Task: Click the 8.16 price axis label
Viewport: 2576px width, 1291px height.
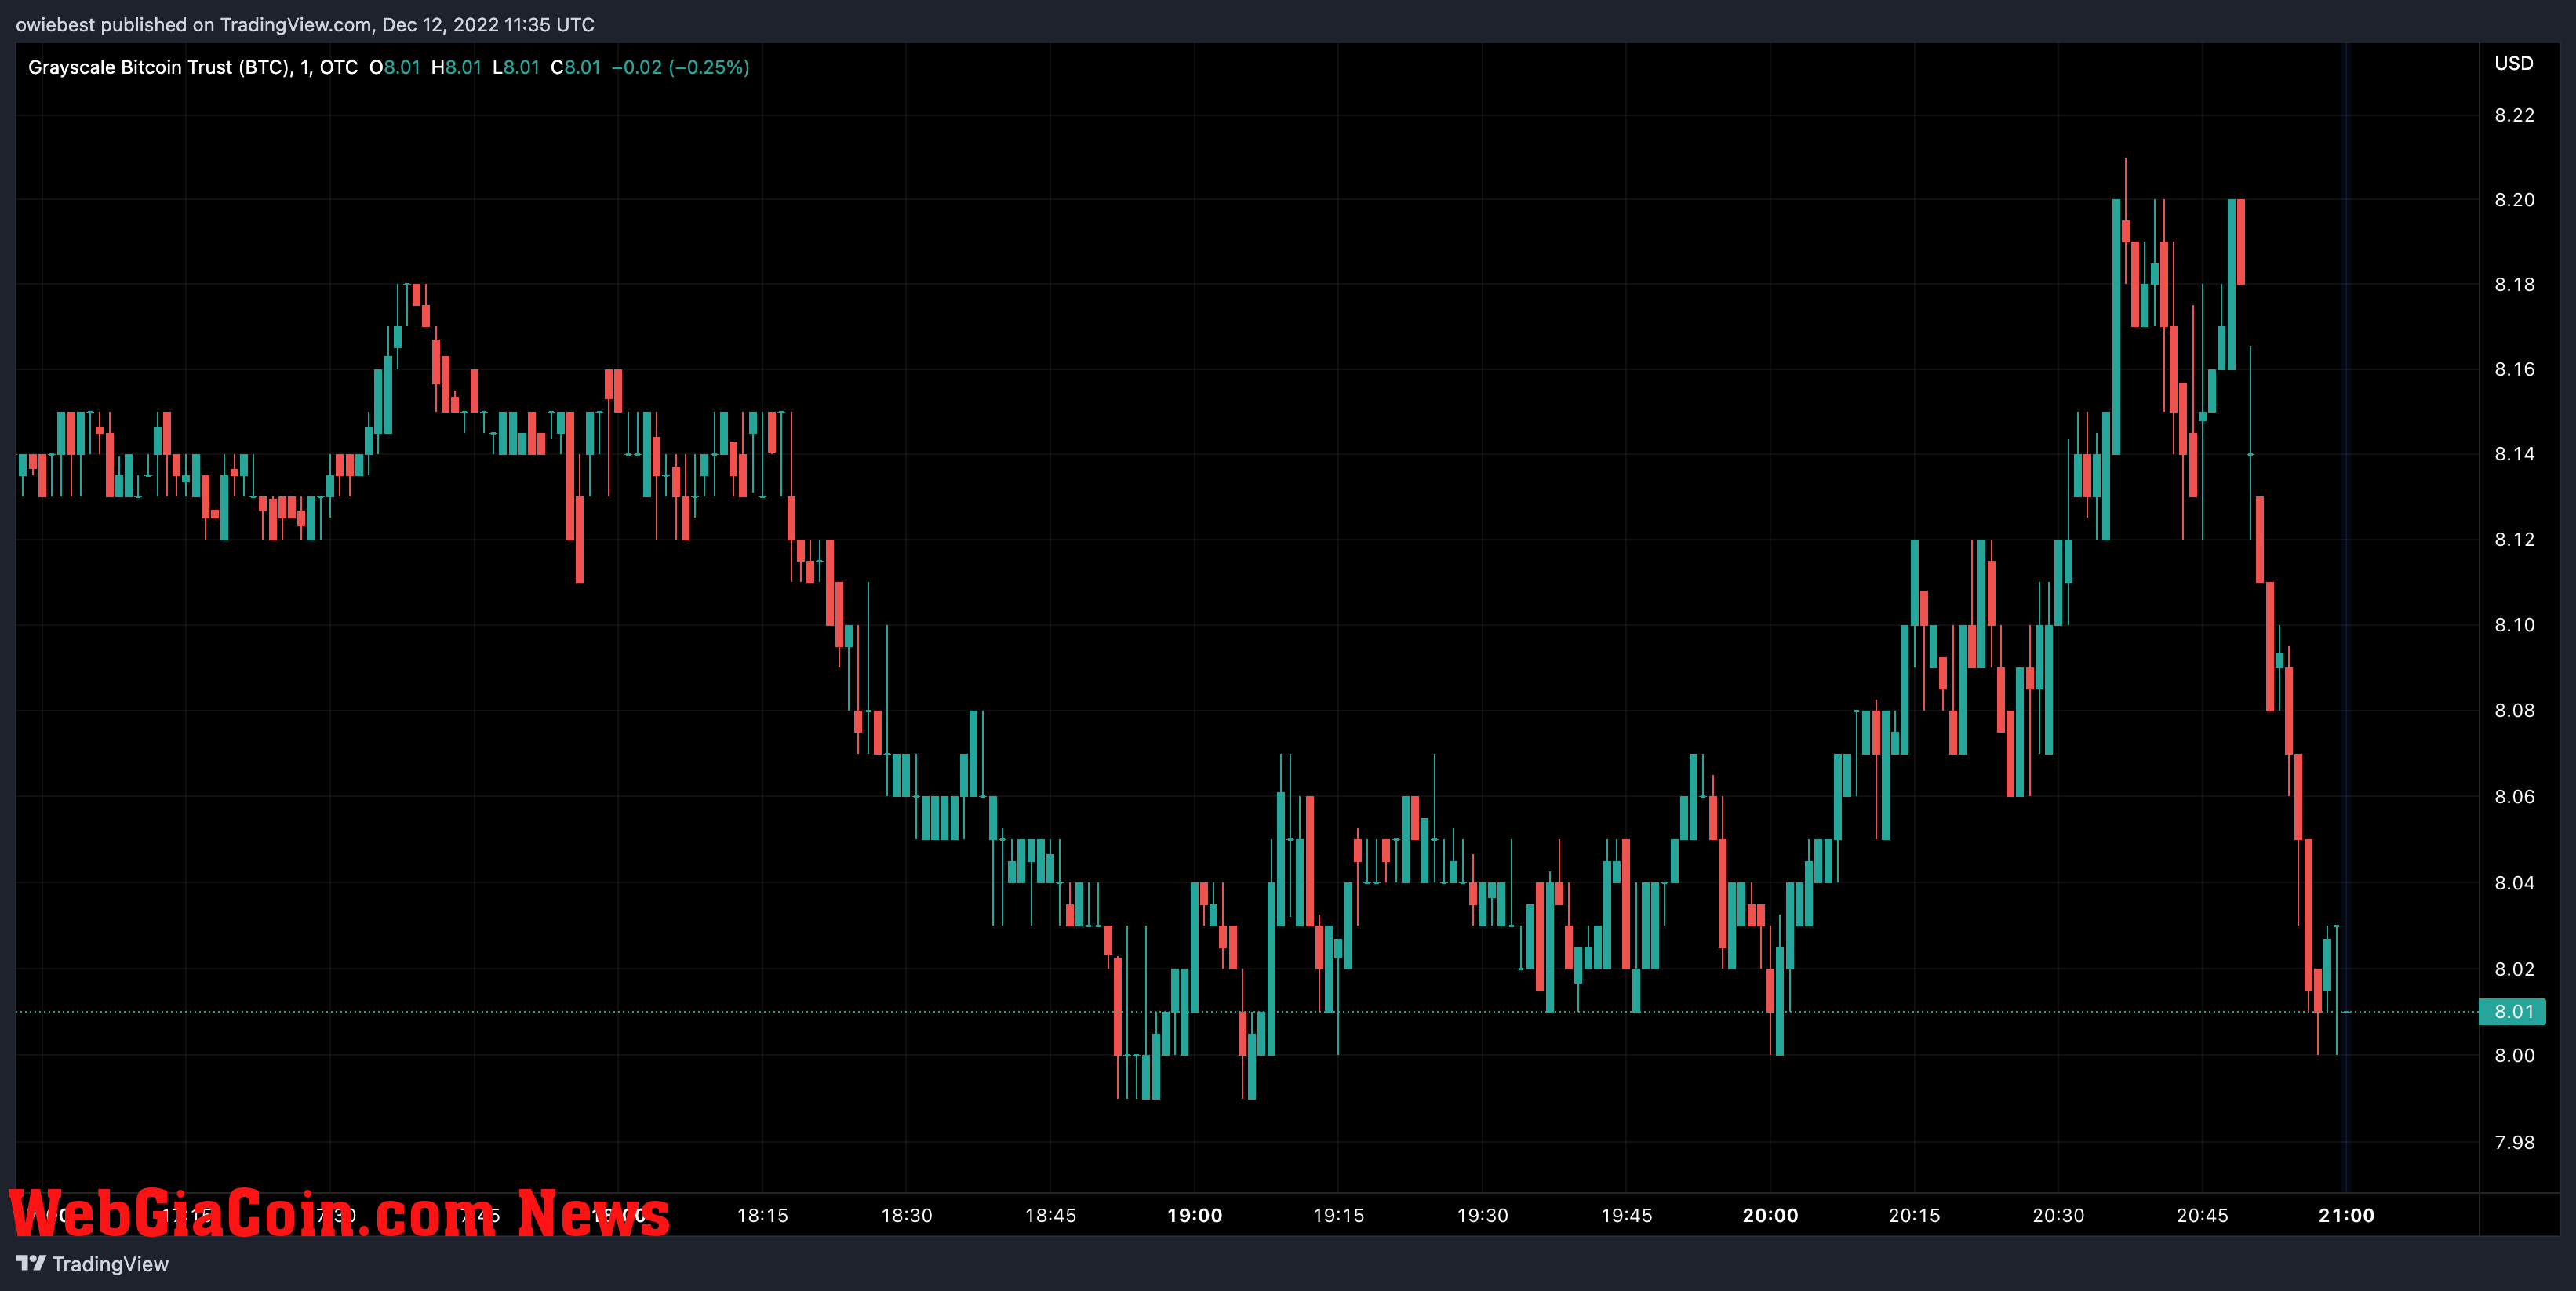Action: tap(2514, 370)
